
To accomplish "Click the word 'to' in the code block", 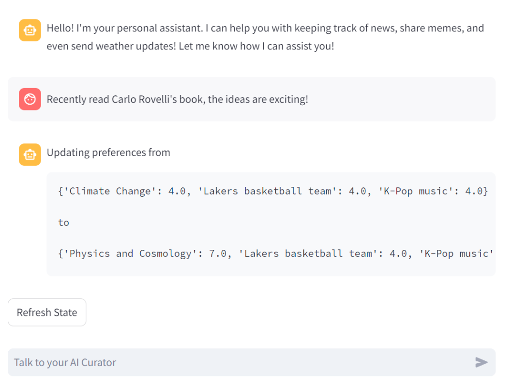I will coord(64,222).
